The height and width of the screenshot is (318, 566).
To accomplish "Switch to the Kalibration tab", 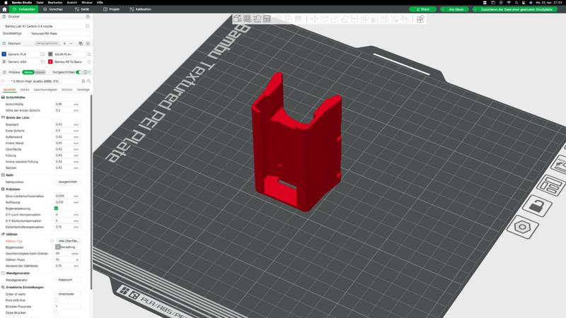I will [140, 9].
